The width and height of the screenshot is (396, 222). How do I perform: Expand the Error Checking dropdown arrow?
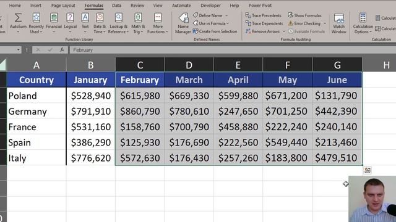pos(325,23)
